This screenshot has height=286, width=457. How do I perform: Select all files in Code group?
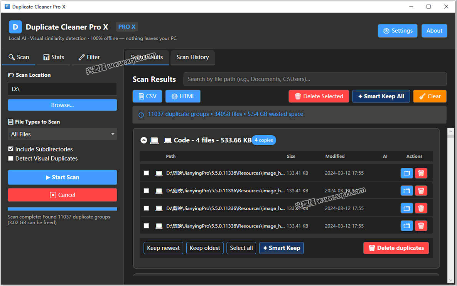click(241, 248)
